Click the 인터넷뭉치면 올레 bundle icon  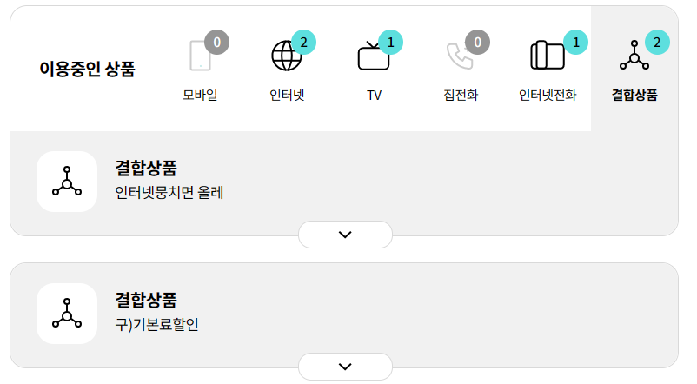tap(67, 182)
